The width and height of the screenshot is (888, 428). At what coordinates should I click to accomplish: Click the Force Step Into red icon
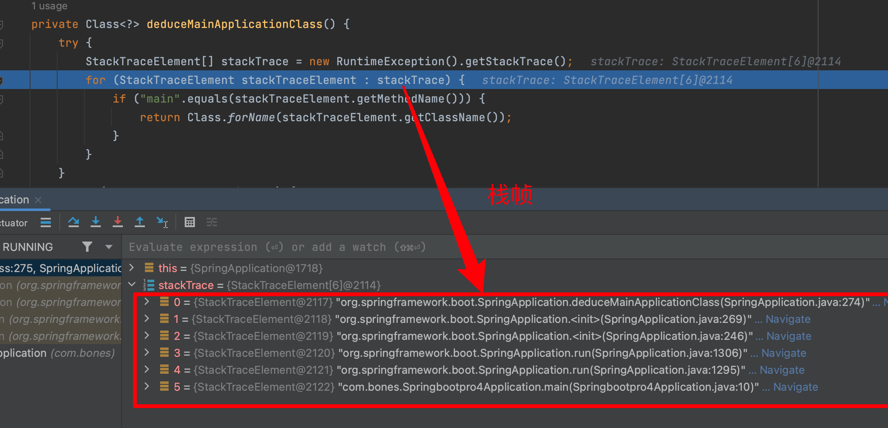click(x=118, y=222)
